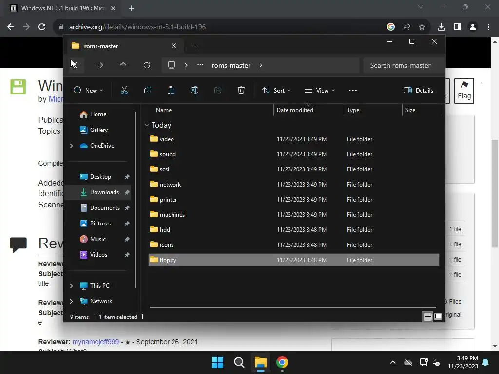Click chevron after PC icon in address bar
Image resolution: width=499 pixels, height=374 pixels.
186,65
